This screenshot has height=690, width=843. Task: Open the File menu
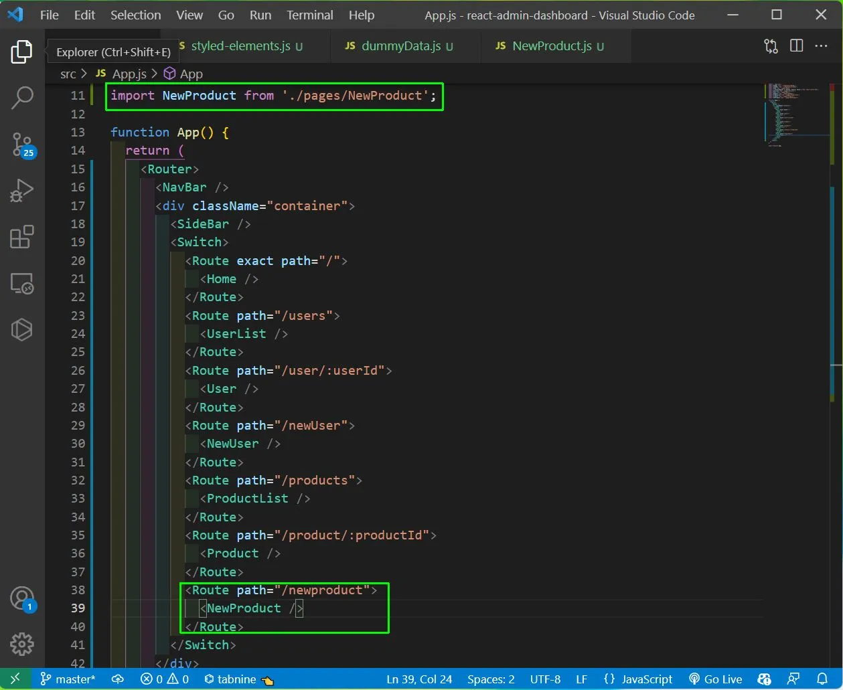tap(50, 15)
